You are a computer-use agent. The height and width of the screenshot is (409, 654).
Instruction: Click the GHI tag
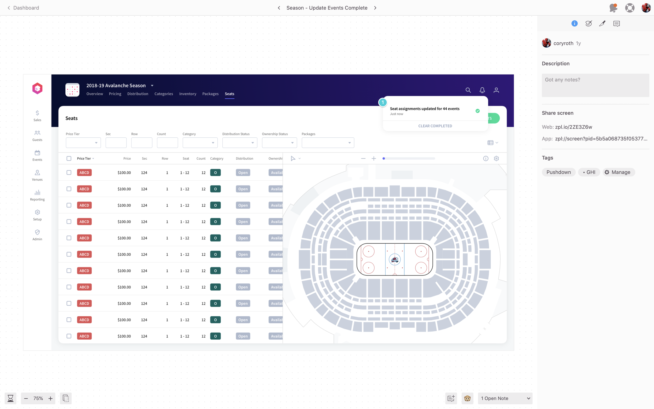tap(589, 172)
